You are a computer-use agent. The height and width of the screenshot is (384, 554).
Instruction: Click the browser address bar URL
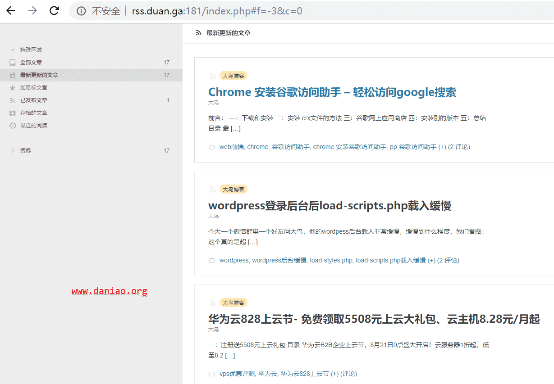click(x=217, y=11)
